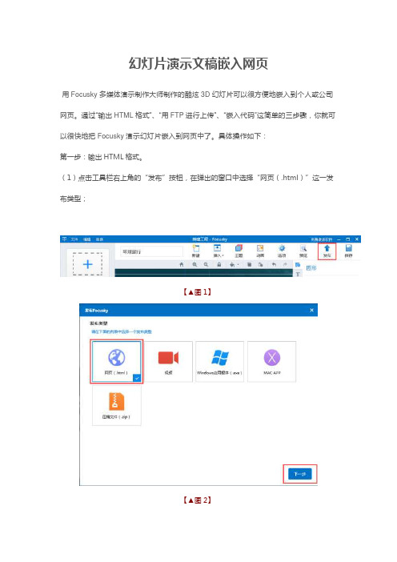Open the 帮助 (Help) menu

coord(99,239)
